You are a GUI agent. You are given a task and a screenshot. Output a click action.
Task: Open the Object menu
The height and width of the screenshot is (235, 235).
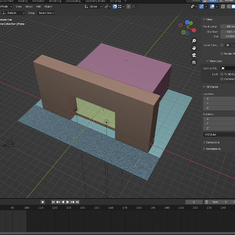pyautogui.click(x=48, y=7)
